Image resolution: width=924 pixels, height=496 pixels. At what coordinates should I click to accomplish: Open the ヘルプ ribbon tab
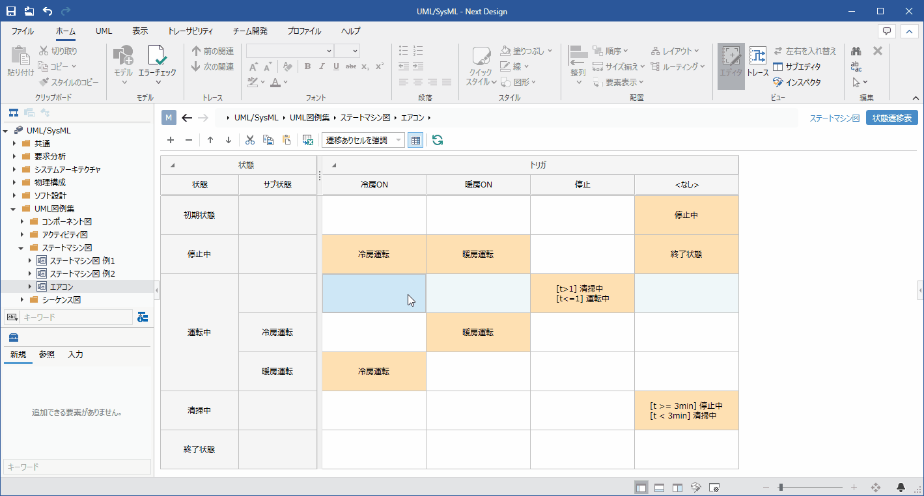tap(350, 31)
